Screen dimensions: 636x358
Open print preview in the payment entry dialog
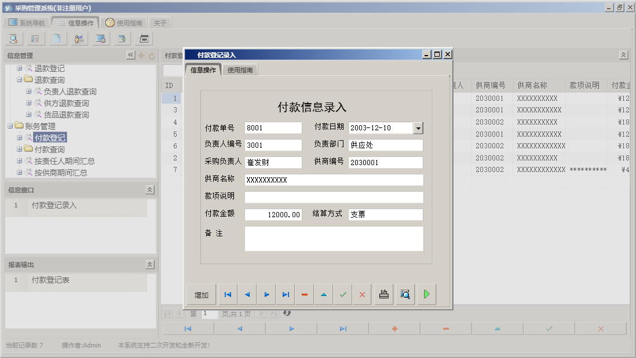(405, 294)
